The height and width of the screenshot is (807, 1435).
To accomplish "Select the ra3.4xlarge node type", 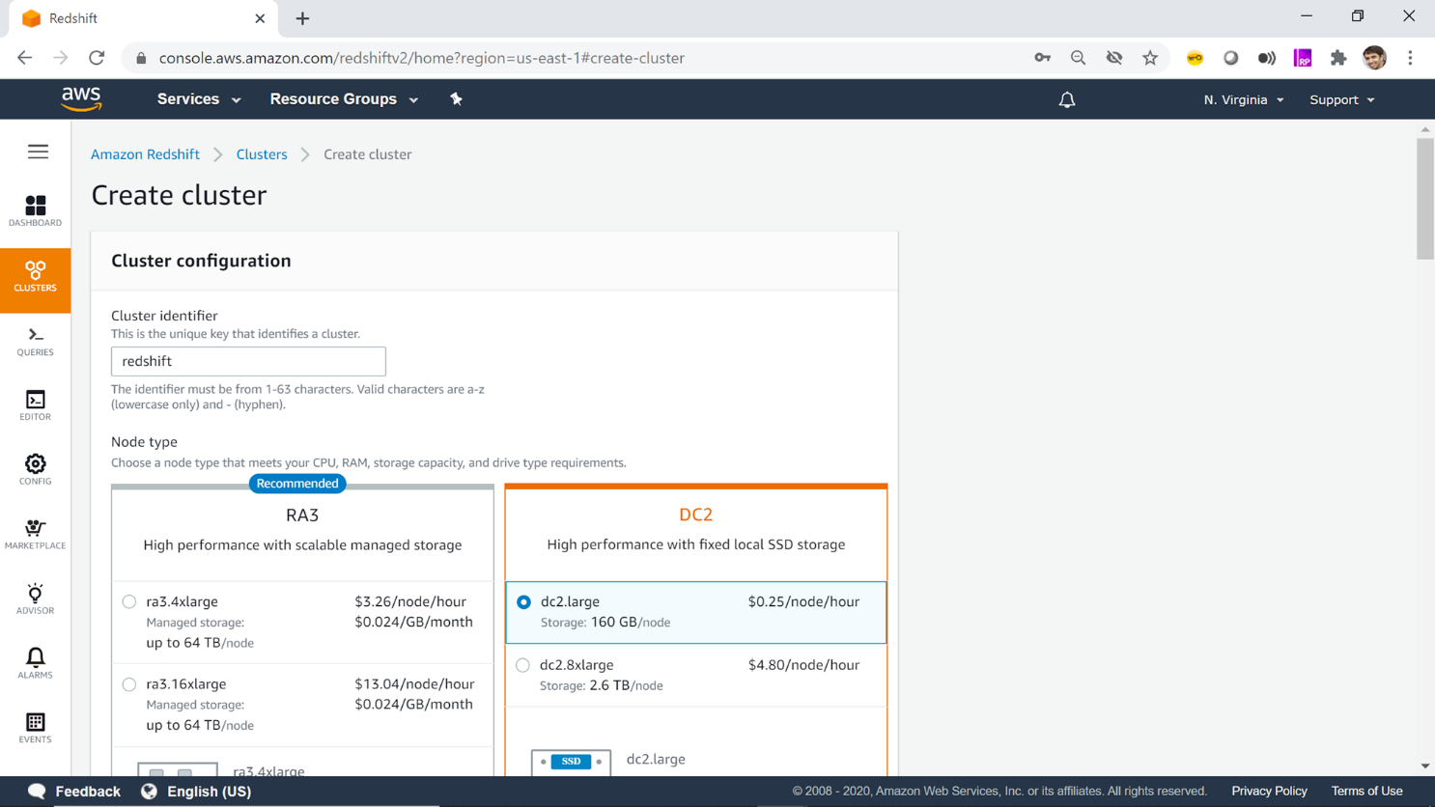I will [x=129, y=601].
